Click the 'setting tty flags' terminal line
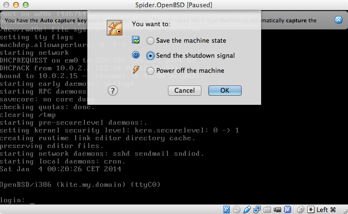Viewport: 348px width, 214px height. click(36, 37)
